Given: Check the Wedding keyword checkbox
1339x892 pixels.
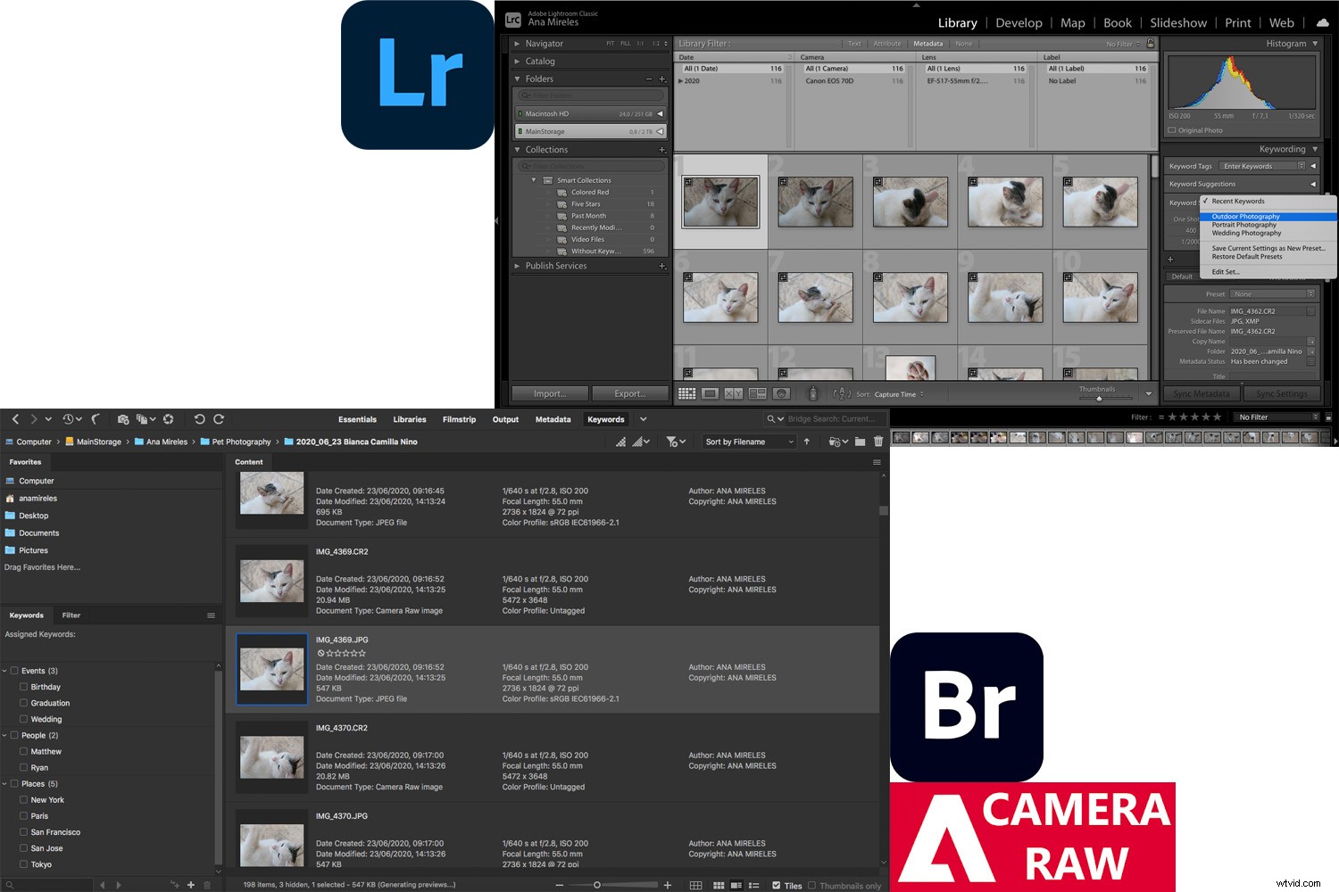Looking at the screenshot, I should 24,719.
